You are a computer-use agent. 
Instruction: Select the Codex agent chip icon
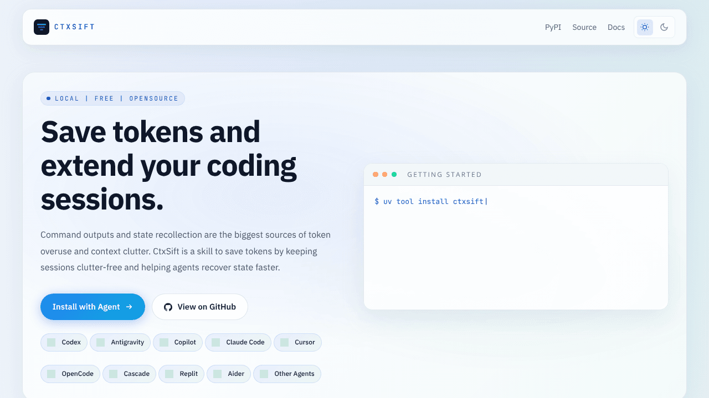tap(52, 342)
